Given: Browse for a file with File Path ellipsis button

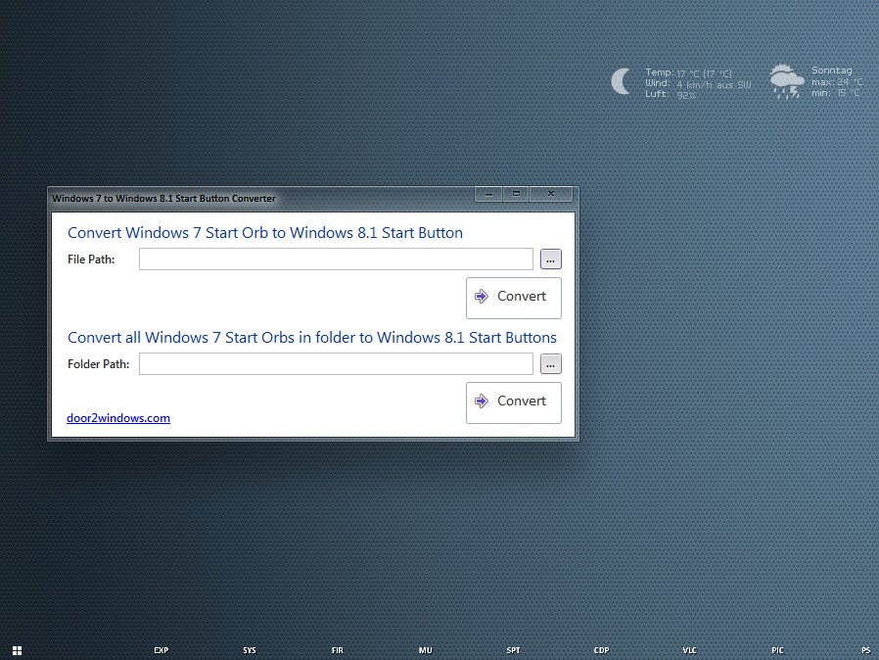Looking at the screenshot, I should coord(550,259).
